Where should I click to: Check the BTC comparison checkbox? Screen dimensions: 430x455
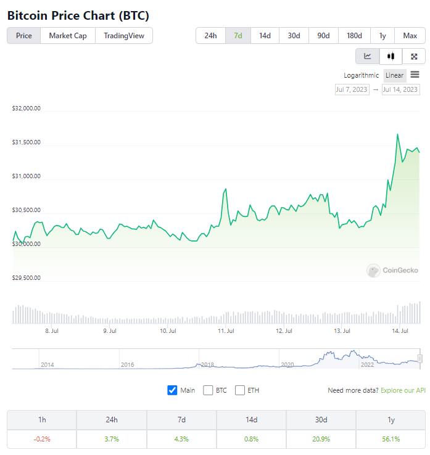(208, 390)
